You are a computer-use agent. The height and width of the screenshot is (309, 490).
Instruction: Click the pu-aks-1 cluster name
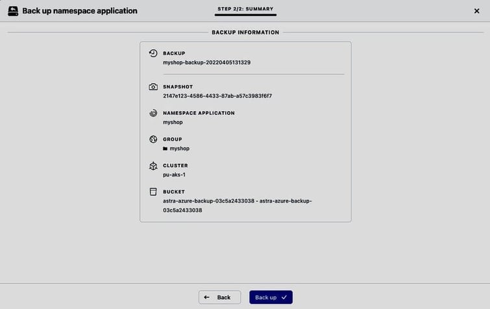point(176,175)
